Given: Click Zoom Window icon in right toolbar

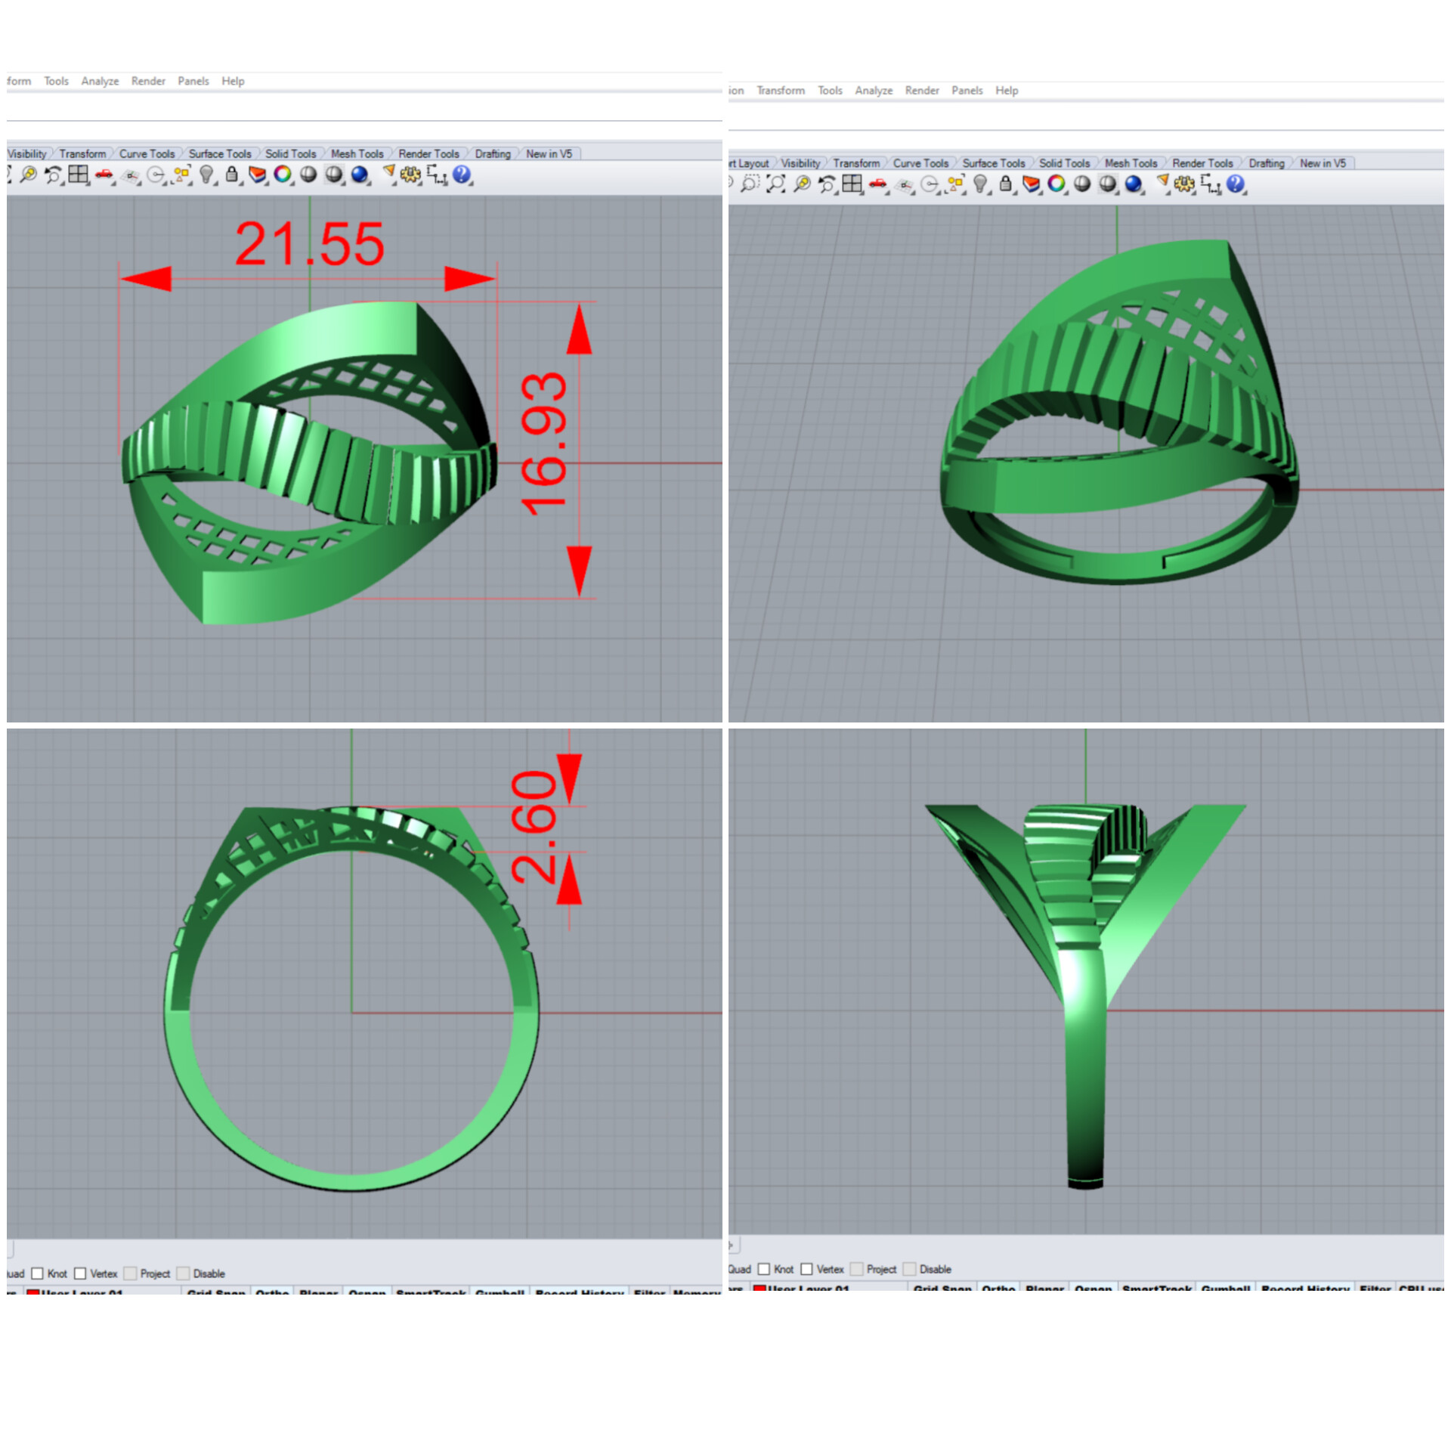Looking at the screenshot, I should click(x=750, y=184).
